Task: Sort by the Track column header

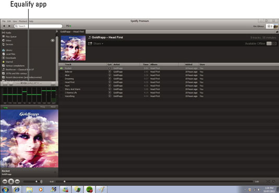Action: click(x=68, y=65)
